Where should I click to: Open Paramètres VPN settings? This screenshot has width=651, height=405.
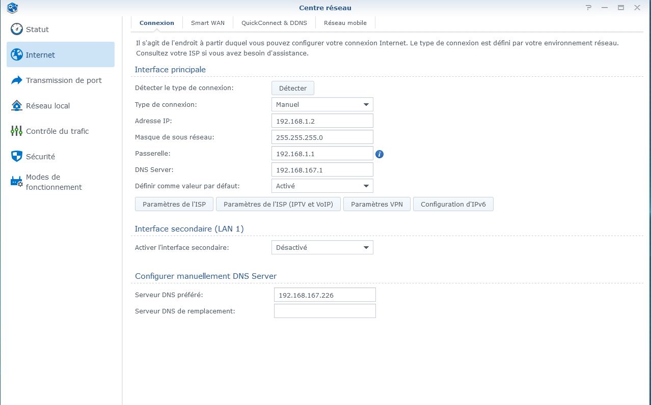pos(376,205)
